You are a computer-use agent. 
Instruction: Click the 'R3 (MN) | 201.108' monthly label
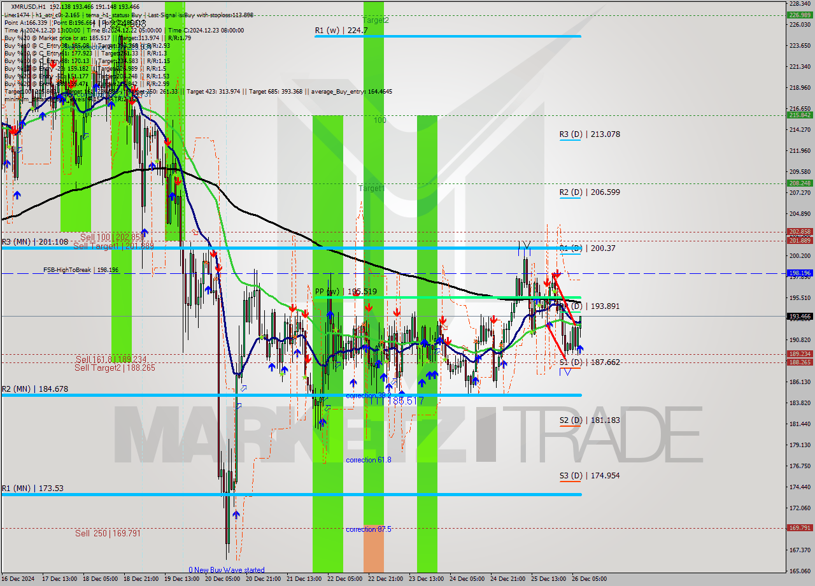tap(35, 242)
